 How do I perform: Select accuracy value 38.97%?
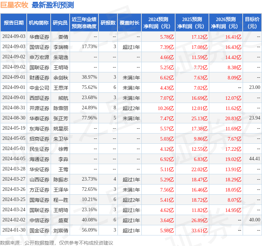[89, 77]
